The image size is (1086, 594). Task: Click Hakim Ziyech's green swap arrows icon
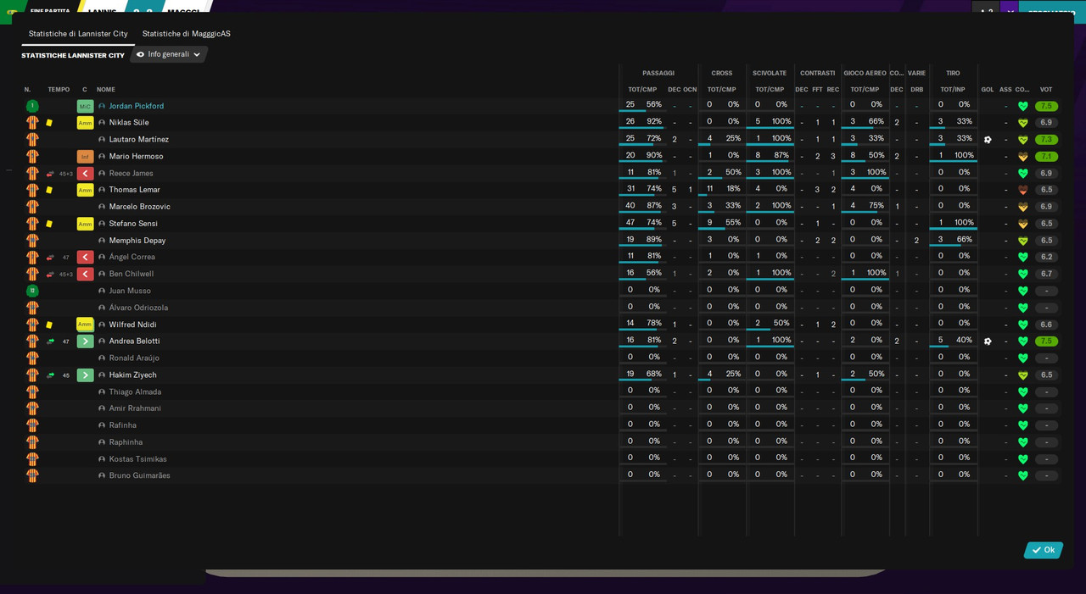tap(50, 375)
